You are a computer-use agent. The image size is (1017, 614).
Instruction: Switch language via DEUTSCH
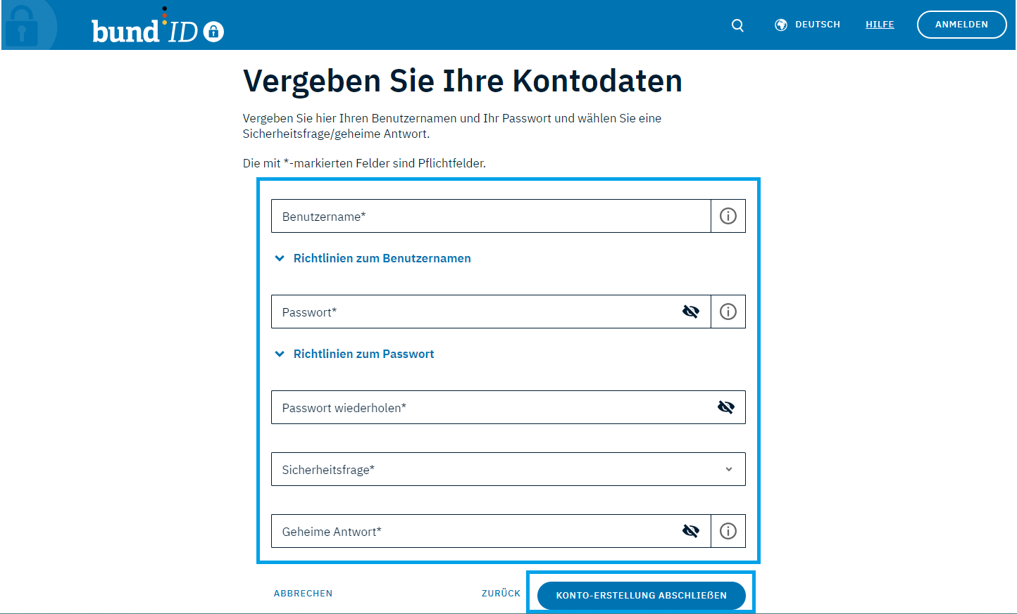[x=818, y=25]
